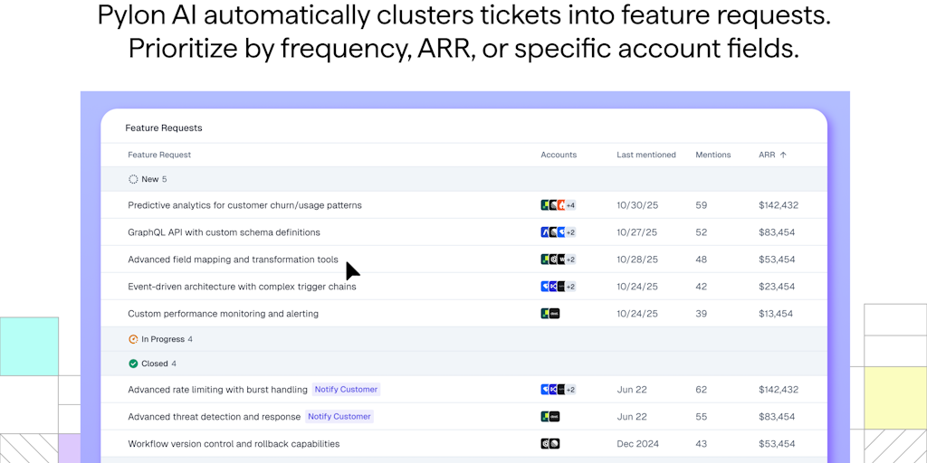The height and width of the screenshot is (463, 927).
Task: Sort by Mentions column header
Action: pos(712,155)
